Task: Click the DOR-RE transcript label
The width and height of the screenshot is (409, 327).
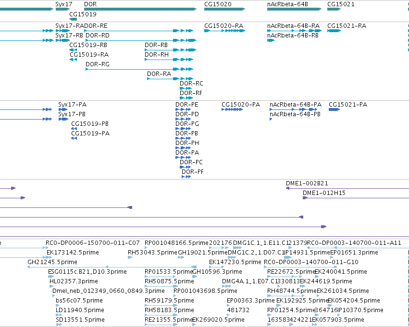Action: (x=96, y=26)
